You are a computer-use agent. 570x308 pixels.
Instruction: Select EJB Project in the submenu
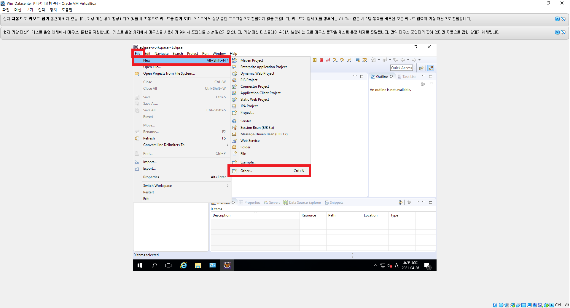coord(270,80)
